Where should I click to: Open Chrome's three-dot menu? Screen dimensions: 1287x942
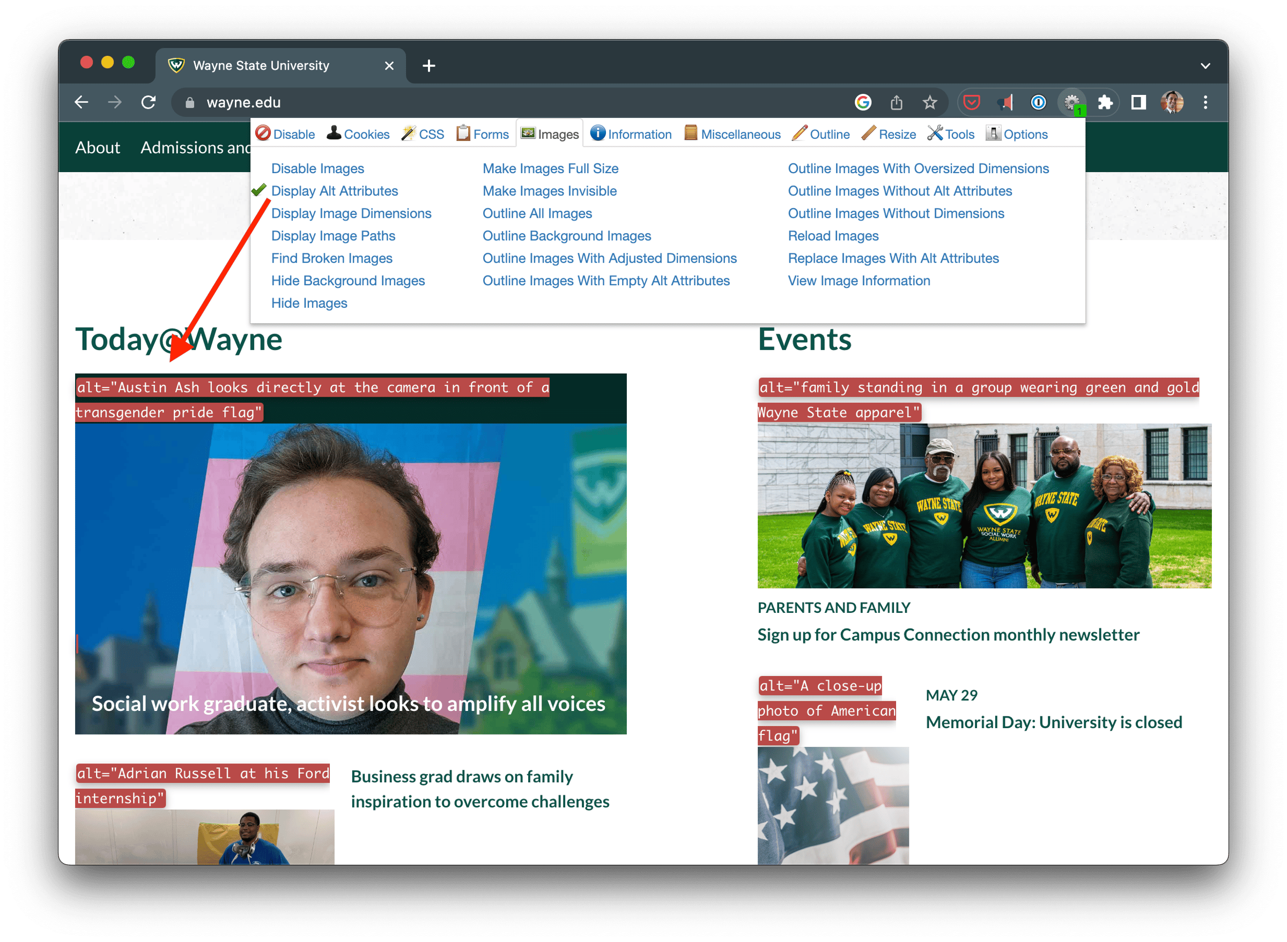[1206, 102]
